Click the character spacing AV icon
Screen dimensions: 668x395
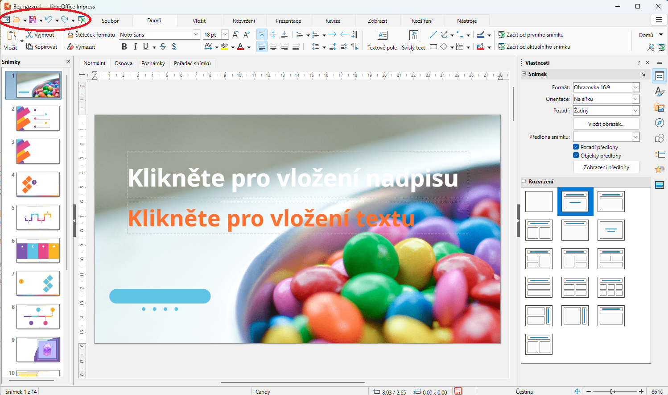point(208,46)
